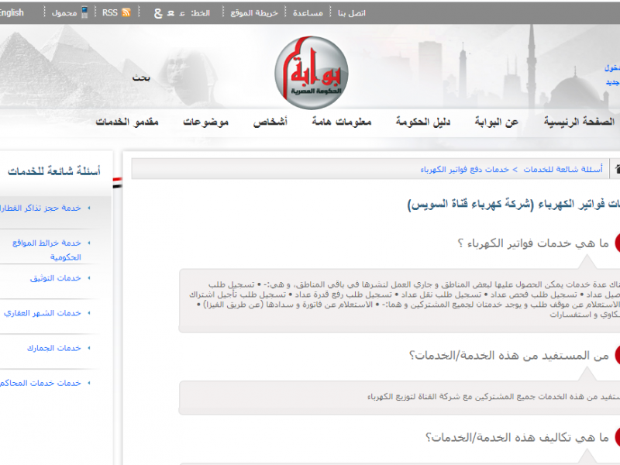Image resolution: width=620 pixels, height=465 pixels.
Task: Click the الخط: font size label
Action: 201,13
